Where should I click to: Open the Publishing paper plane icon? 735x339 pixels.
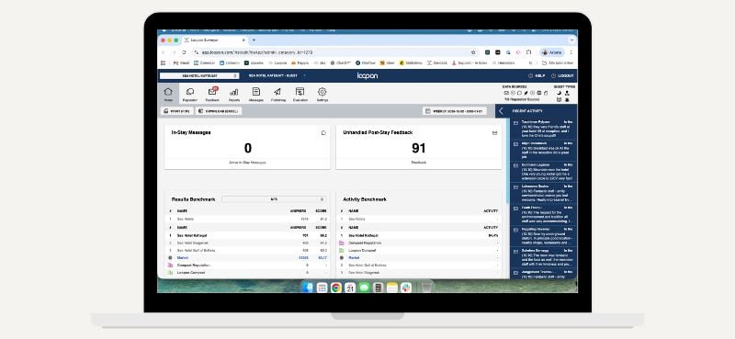tap(278, 94)
